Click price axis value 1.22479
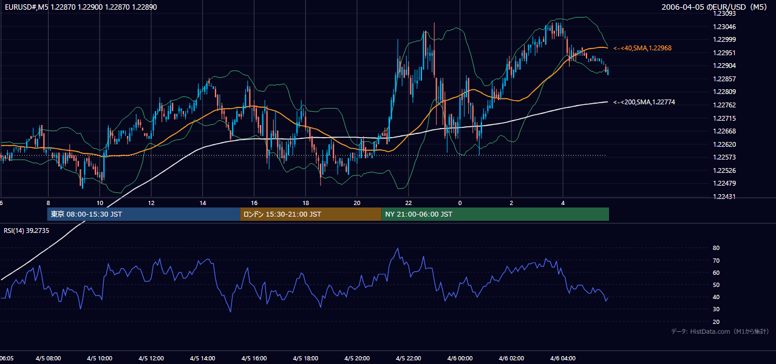This screenshot has height=364, width=776. (724, 183)
